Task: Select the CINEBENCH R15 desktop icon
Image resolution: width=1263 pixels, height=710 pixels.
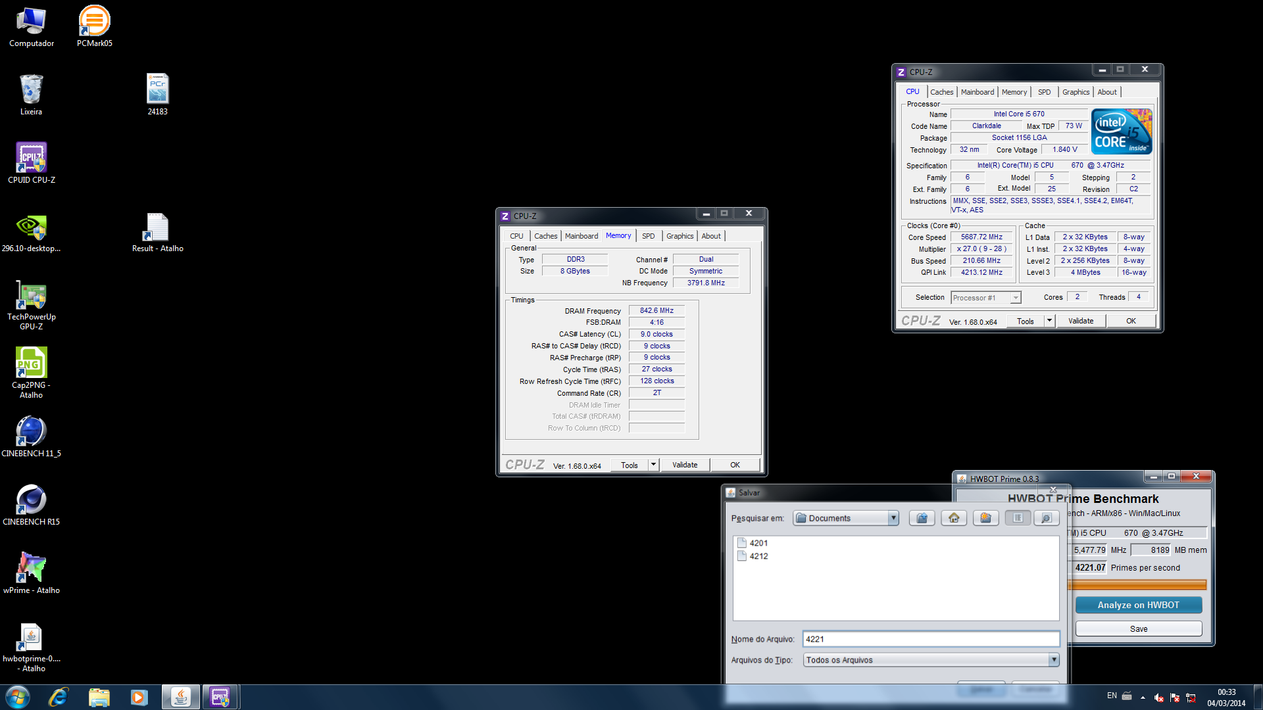Action: pos(31,506)
